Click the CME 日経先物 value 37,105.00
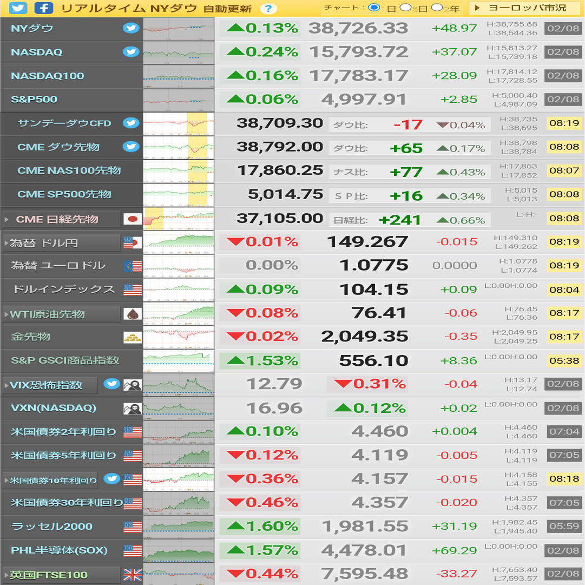Viewport: 585px width, 585px height. 280,218
